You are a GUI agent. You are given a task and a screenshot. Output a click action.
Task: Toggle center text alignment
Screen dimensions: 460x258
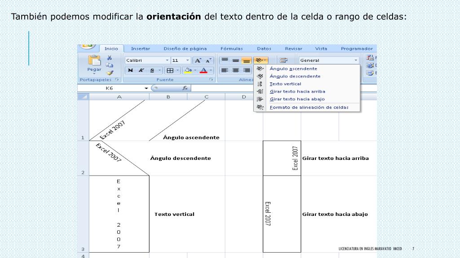coord(235,70)
